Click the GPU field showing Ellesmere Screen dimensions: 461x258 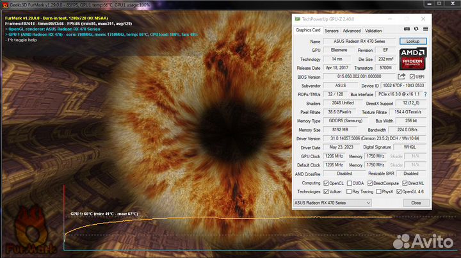[x=339, y=50]
